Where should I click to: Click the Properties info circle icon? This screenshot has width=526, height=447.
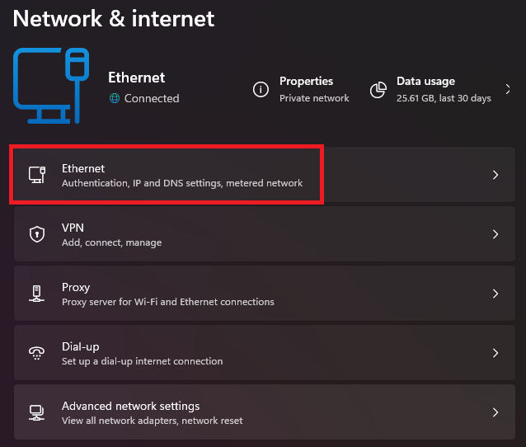point(261,89)
